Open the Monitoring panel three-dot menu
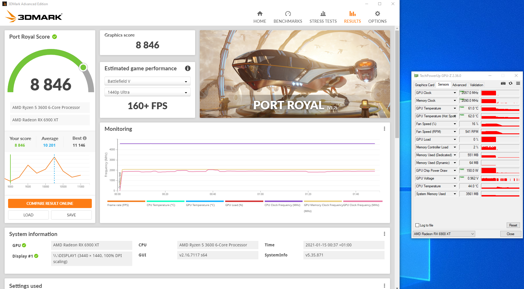Viewport: 524px width, 289px height. 384,129
